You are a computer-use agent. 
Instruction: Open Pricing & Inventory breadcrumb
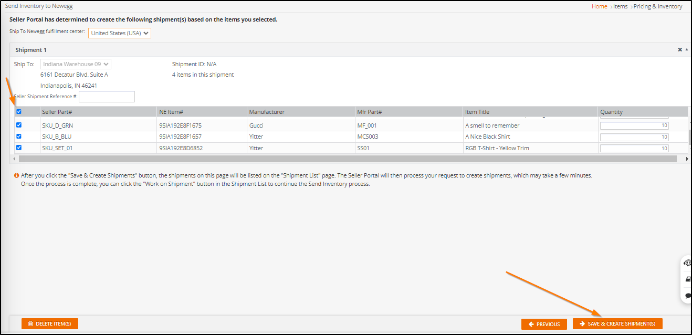[658, 6]
